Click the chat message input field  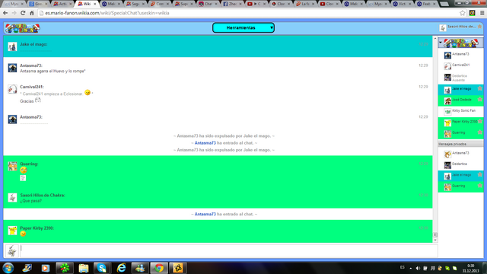[229, 251]
